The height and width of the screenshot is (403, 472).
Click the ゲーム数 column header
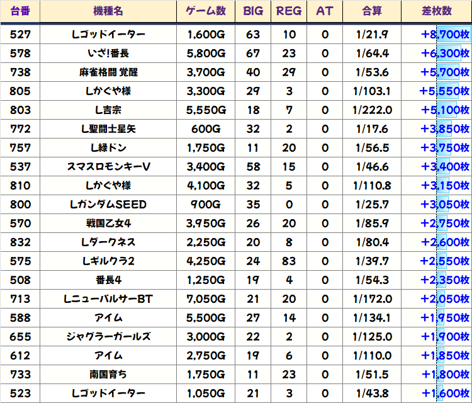coord(206,11)
